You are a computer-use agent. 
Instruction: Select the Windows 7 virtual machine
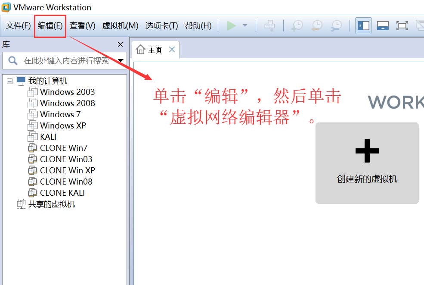point(60,114)
